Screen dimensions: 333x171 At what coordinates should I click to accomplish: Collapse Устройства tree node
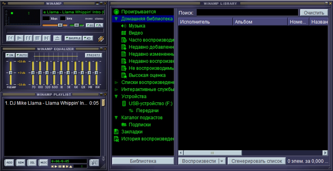pyautogui.click(x=116, y=97)
